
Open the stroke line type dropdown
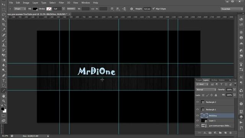(71, 9)
